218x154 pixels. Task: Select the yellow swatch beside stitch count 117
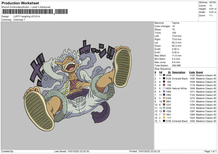pyautogui.click(x=164, y=118)
